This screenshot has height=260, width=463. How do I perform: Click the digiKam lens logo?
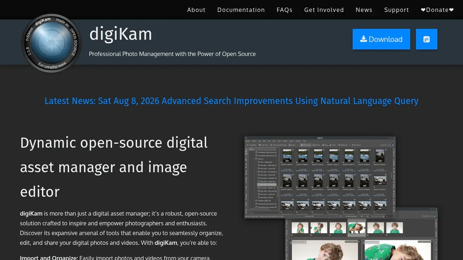coord(51,43)
